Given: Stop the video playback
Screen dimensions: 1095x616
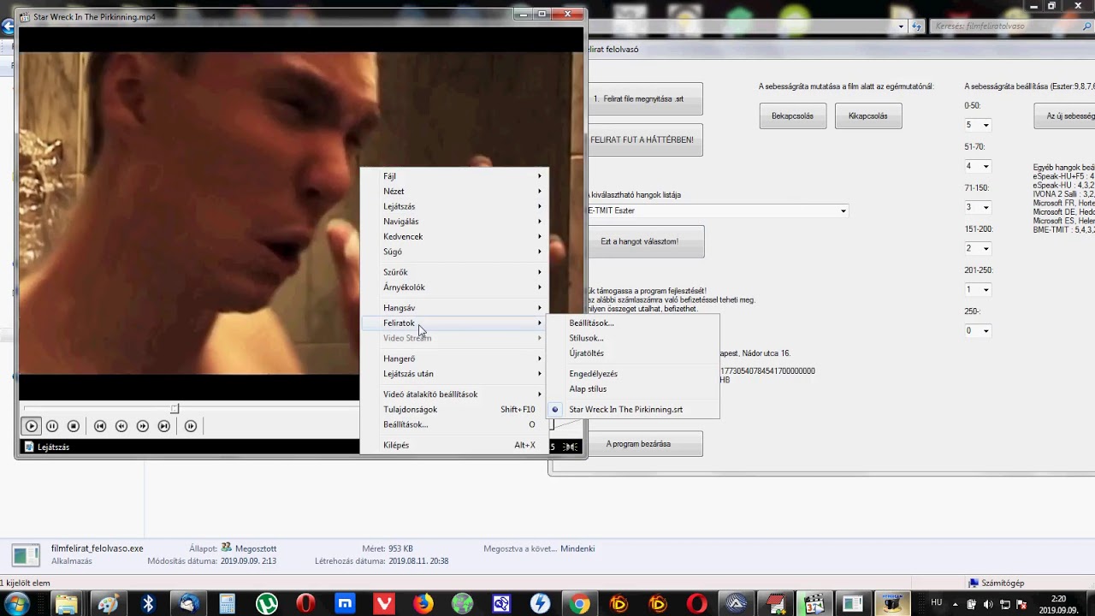Looking at the screenshot, I should tap(74, 426).
